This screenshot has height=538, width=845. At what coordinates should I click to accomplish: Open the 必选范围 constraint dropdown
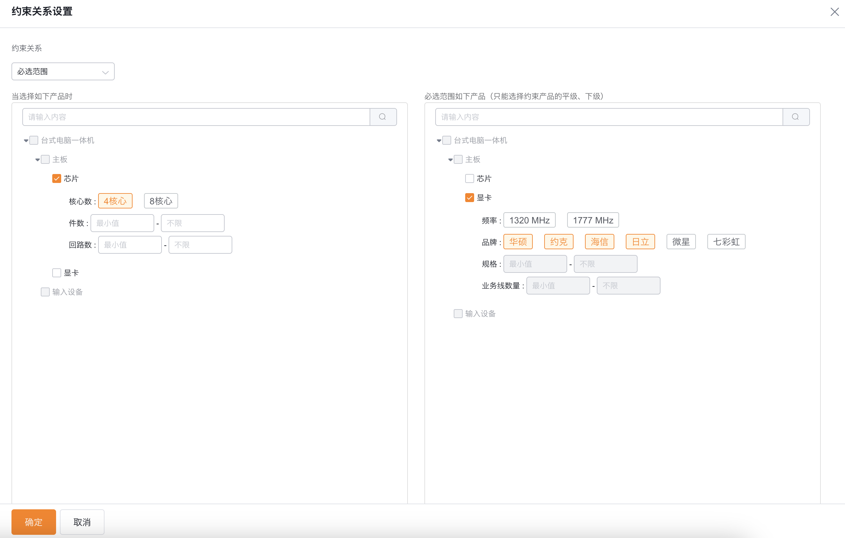pos(63,72)
